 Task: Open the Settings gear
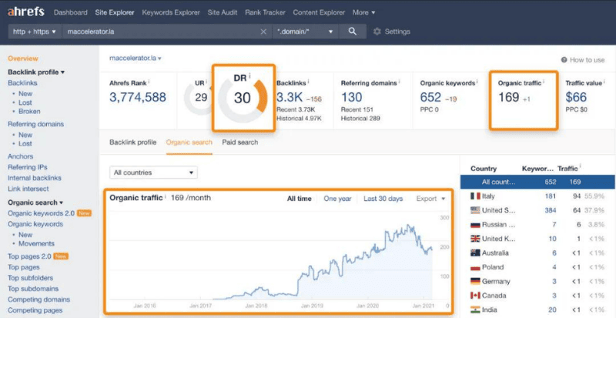click(x=377, y=32)
